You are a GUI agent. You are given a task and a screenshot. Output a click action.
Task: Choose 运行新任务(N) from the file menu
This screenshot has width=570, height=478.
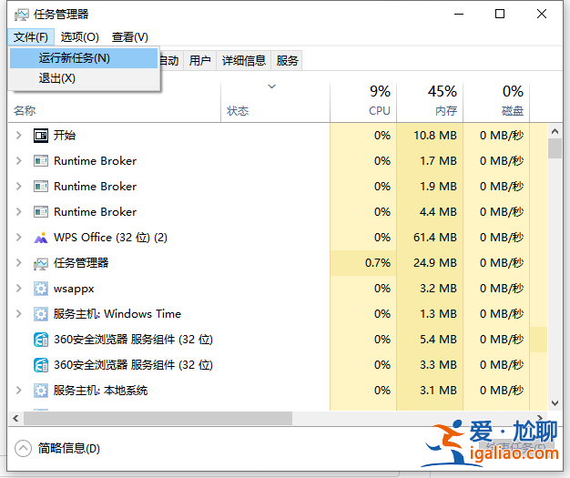[x=84, y=58]
